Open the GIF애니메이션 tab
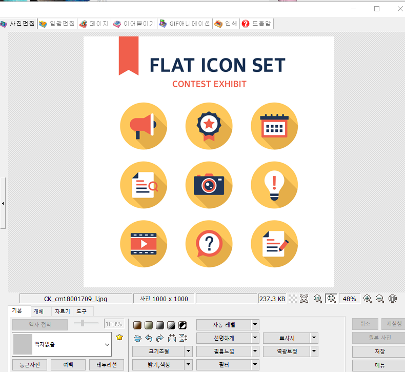Image resolution: width=405 pixels, height=372 pixels. tap(185, 24)
